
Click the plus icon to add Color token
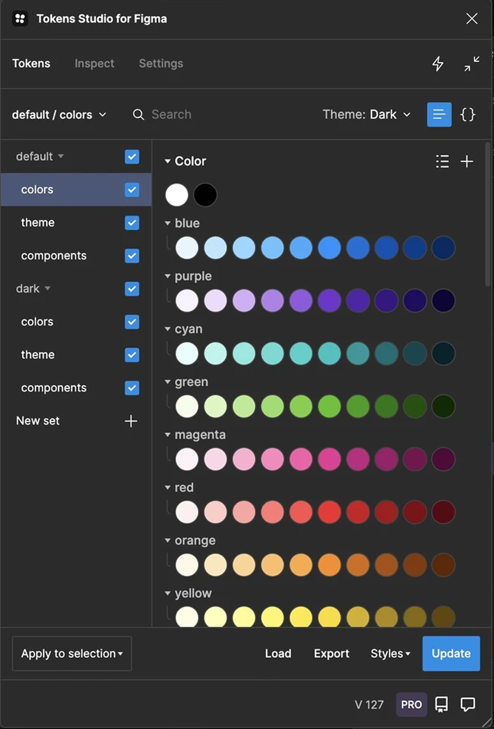point(467,162)
